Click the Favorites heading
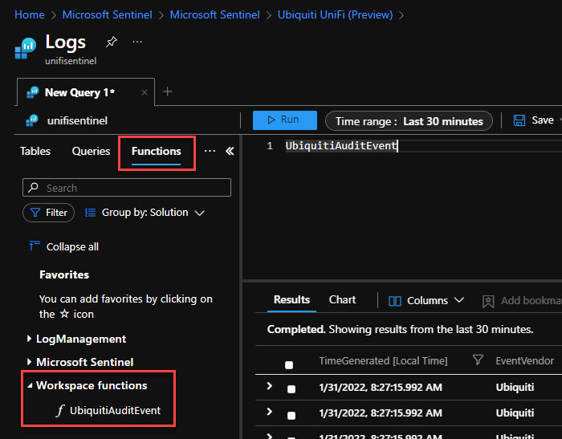 point(64,274)
